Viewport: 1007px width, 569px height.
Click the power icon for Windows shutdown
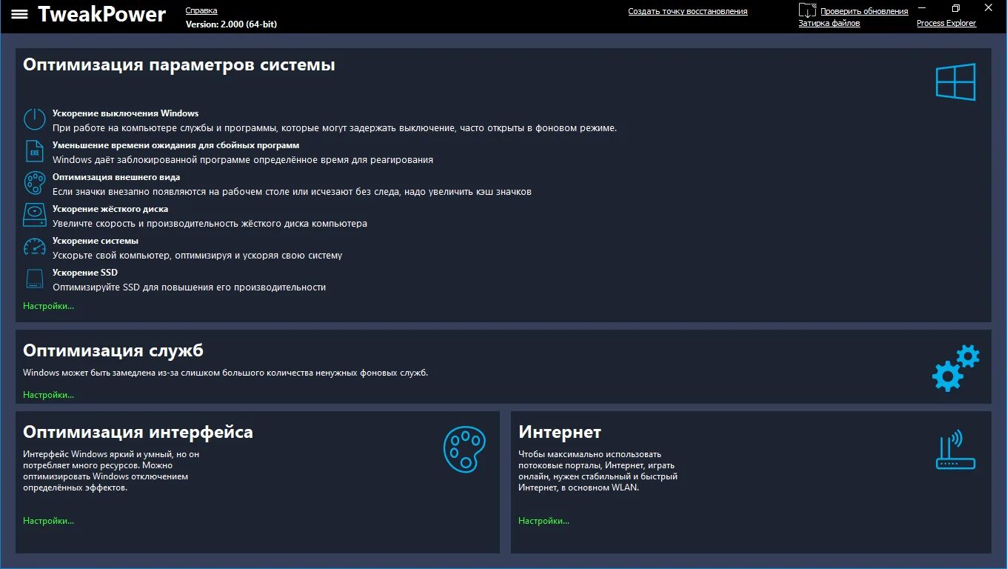coord(35,119)
